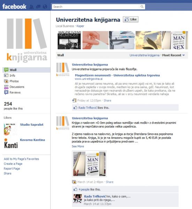The image size is (192, 209).
Task: Expand post text with See More
Action: (78, 146)
